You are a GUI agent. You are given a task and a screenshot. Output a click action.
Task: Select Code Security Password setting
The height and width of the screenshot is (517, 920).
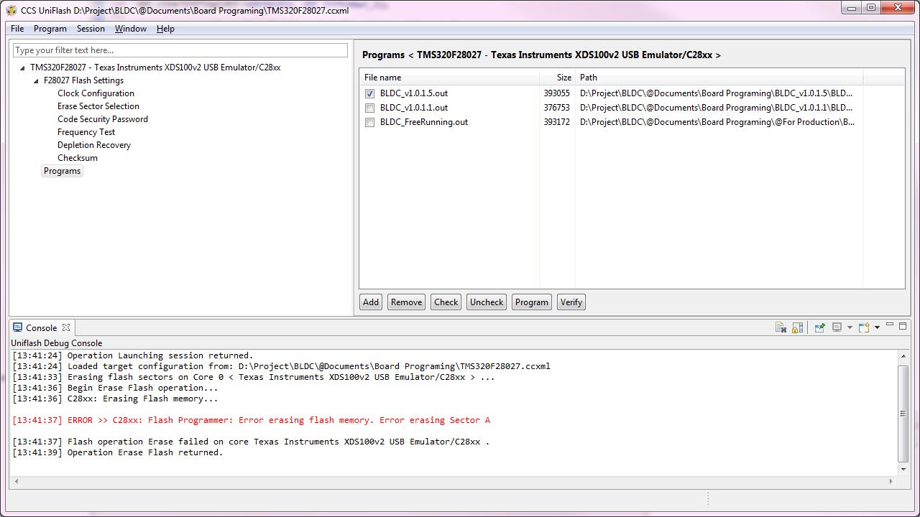pos(103,119)
